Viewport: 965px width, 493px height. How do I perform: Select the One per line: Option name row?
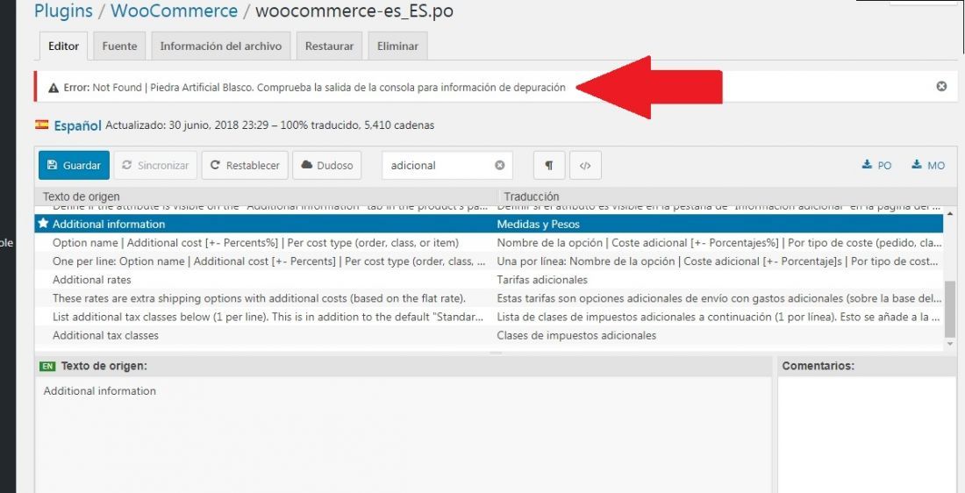489,261
